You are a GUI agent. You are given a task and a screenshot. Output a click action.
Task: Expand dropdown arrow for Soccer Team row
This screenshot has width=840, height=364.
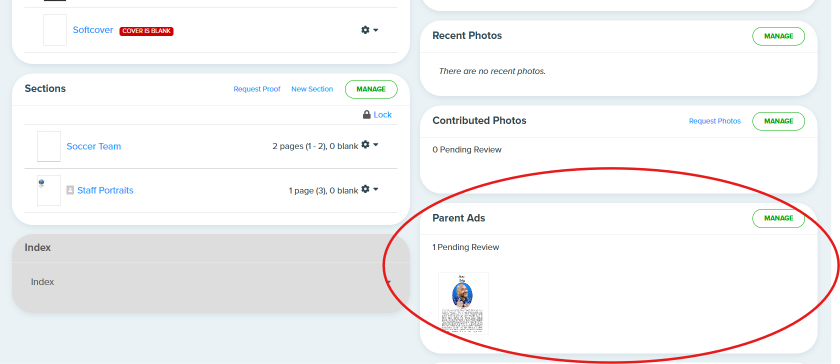click(x=376, y=144)
